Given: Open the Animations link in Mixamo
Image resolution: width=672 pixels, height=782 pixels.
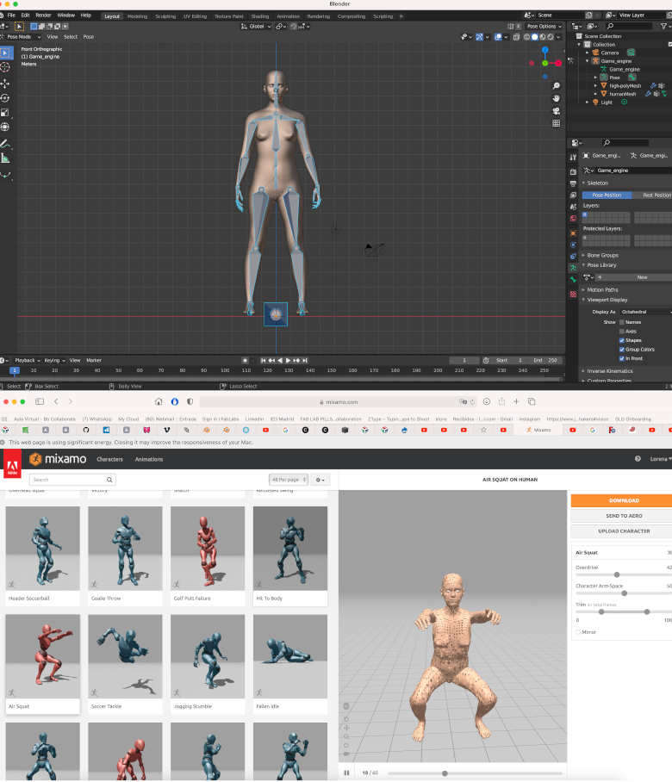Looking at the screenshot, I should pyautogui.click(x=149, y=459).
